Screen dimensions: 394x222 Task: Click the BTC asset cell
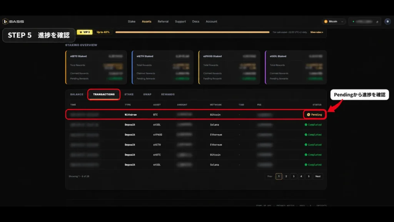pos(155,114)
